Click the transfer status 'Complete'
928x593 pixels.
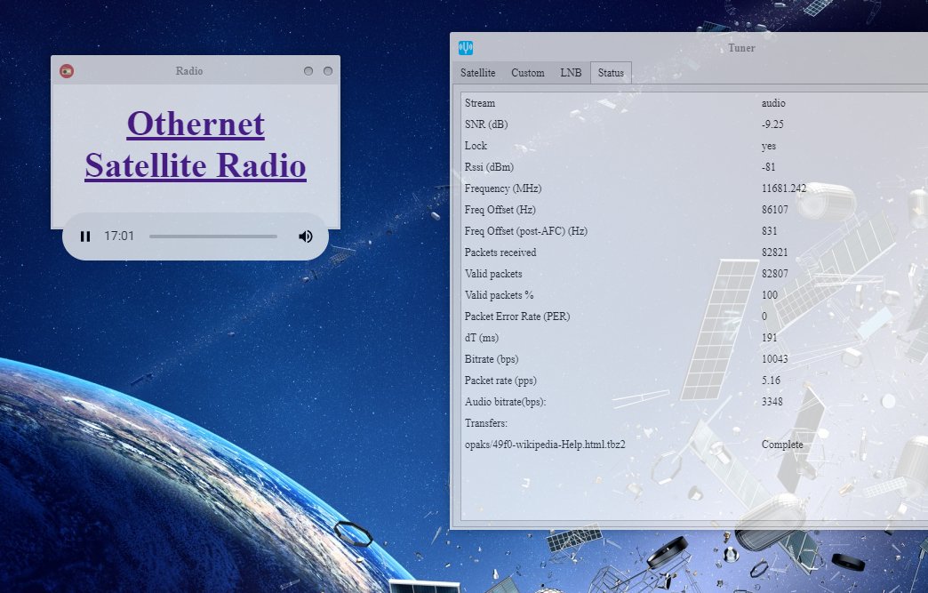782,445
